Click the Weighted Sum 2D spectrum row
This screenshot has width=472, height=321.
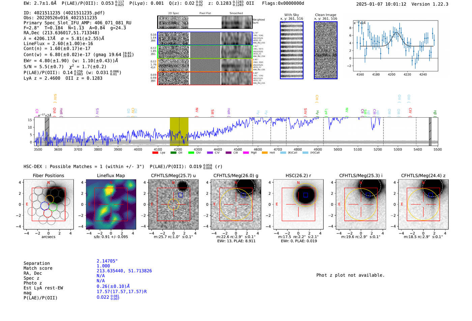205,22
